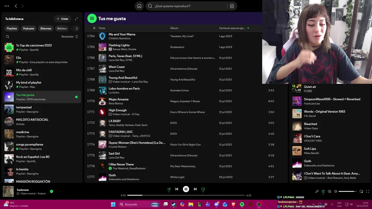
Task: Go to Spotify home via house icon
Action: click(x=139, y=6)
